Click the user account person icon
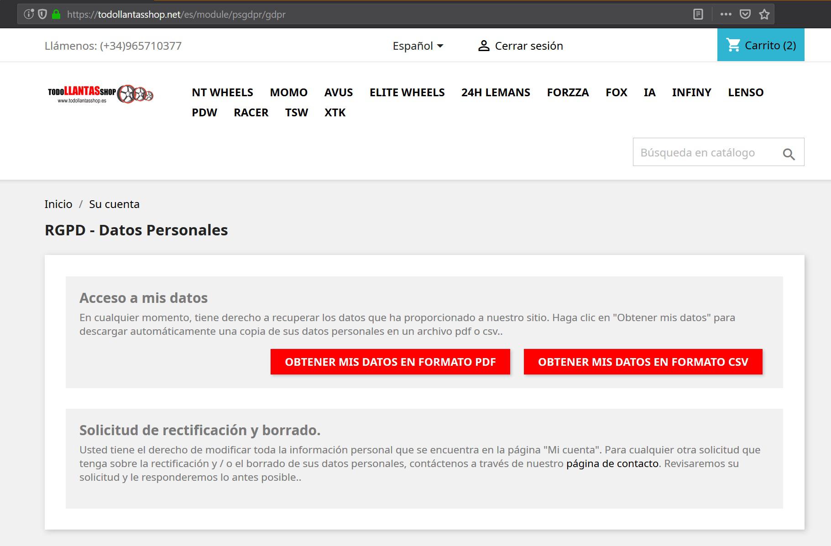This screenshot has width=831, height=546. [483, 46]
